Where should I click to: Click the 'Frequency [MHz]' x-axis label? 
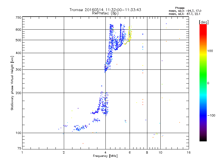pos(105,156)
